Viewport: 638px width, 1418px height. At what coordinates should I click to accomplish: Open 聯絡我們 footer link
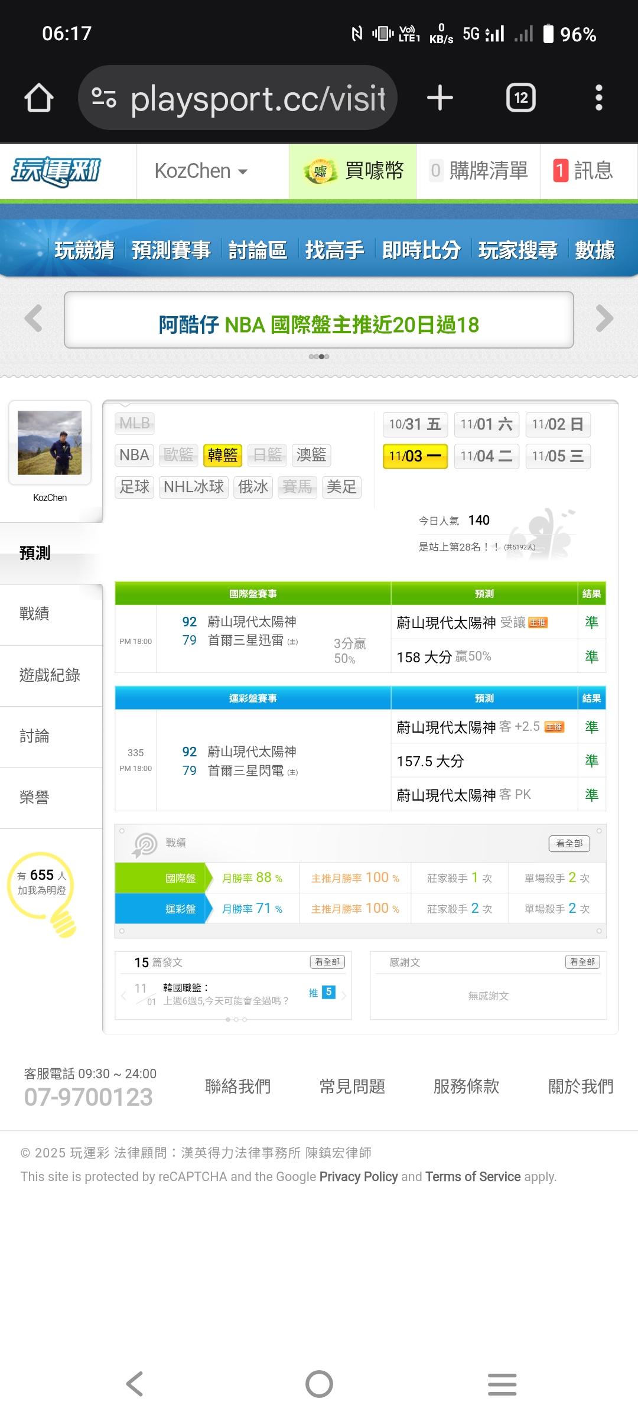(x=237, y=1086)
